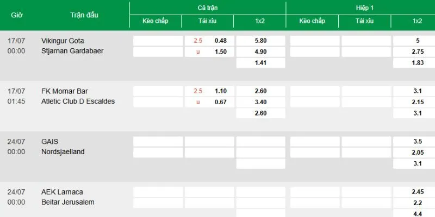The height and width of the screenshot is (217, 435).
Task: Pick the 0.48 over odds for Vikingur Gota
Action: [221, 41]
